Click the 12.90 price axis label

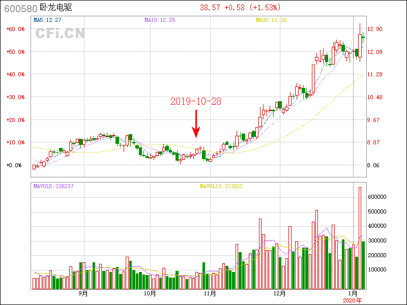(x=375, y=29)
